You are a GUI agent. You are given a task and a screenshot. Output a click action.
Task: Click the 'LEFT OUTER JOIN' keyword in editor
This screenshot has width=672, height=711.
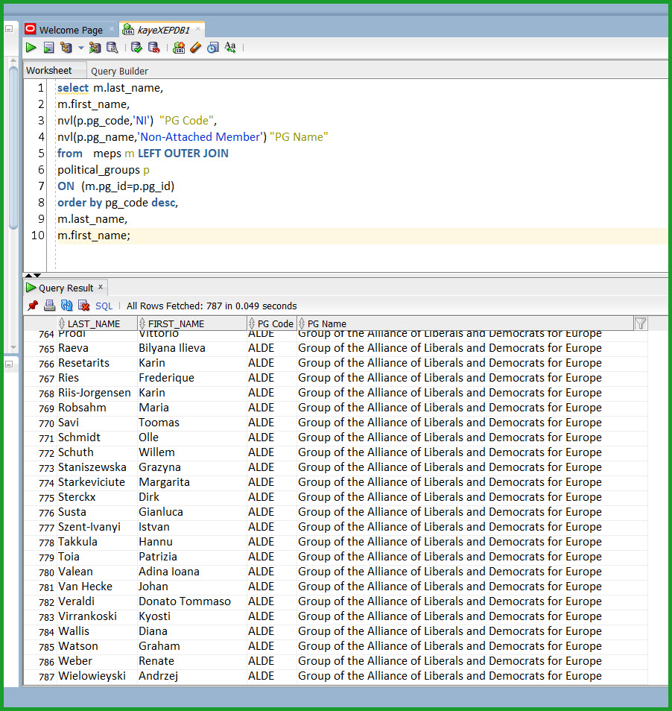point(183,154)
